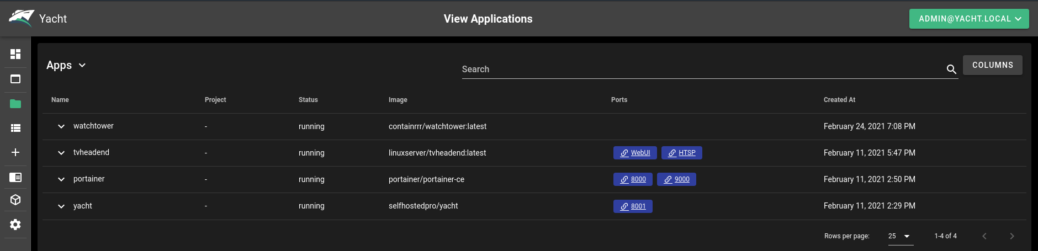This screenshot has width=1038, height=251.
Task: Open the Templates icon in sidebar
Action: point(15,177)
